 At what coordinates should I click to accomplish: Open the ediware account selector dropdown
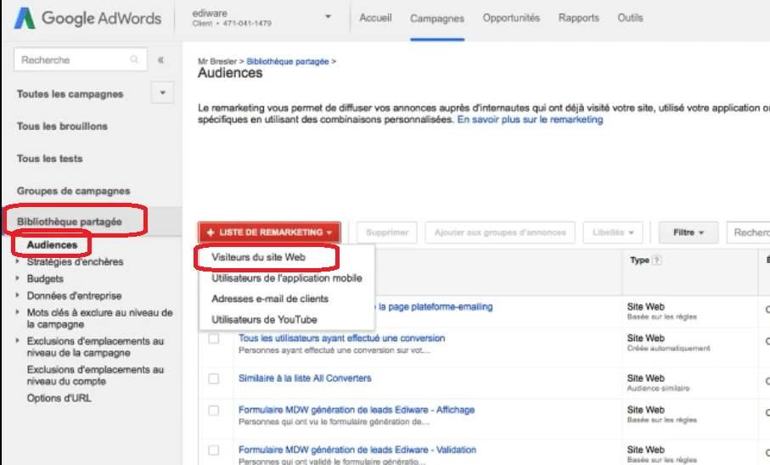(x=328, y=18)
